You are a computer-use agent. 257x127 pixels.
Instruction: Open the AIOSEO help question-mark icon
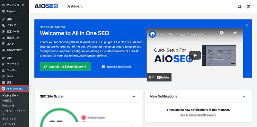tap(248, 6)
